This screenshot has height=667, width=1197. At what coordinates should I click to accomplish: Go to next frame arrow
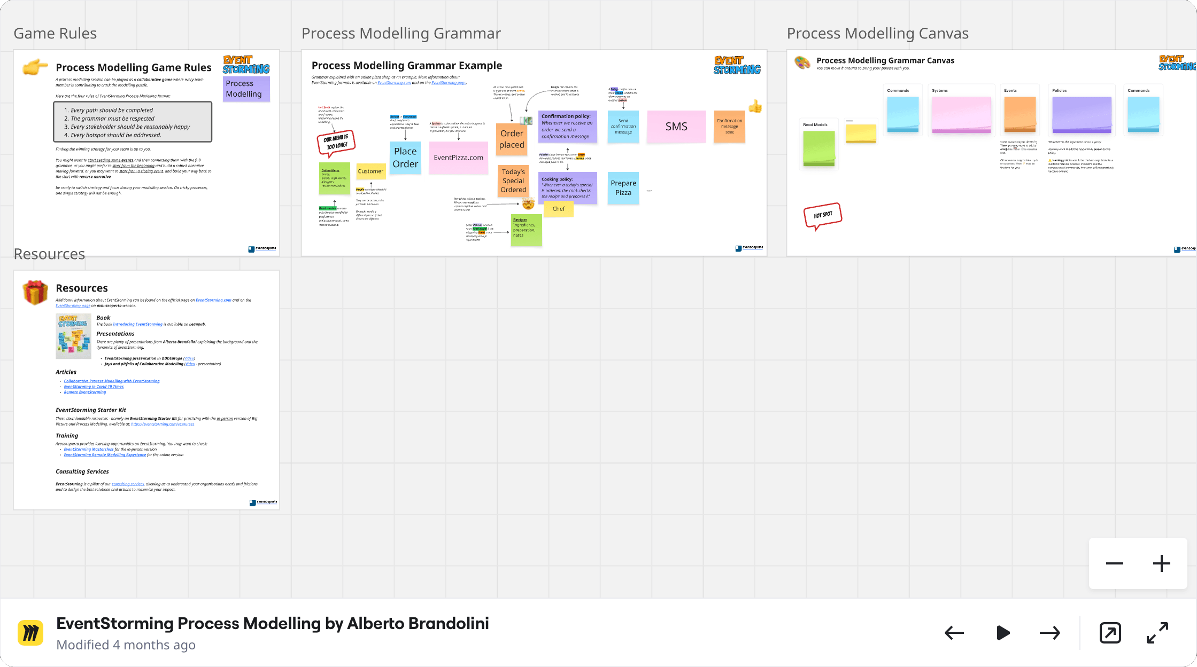(1050, 633)
